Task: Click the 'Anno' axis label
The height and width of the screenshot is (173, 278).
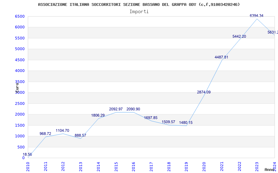Action: (269, 170)
